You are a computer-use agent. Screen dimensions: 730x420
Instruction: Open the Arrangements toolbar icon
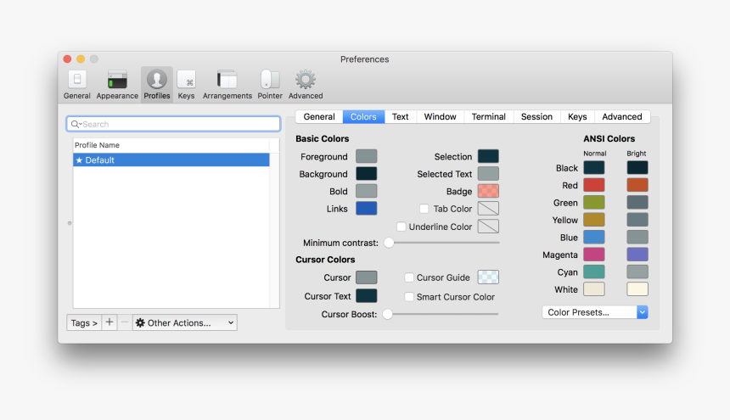point(227,85)
